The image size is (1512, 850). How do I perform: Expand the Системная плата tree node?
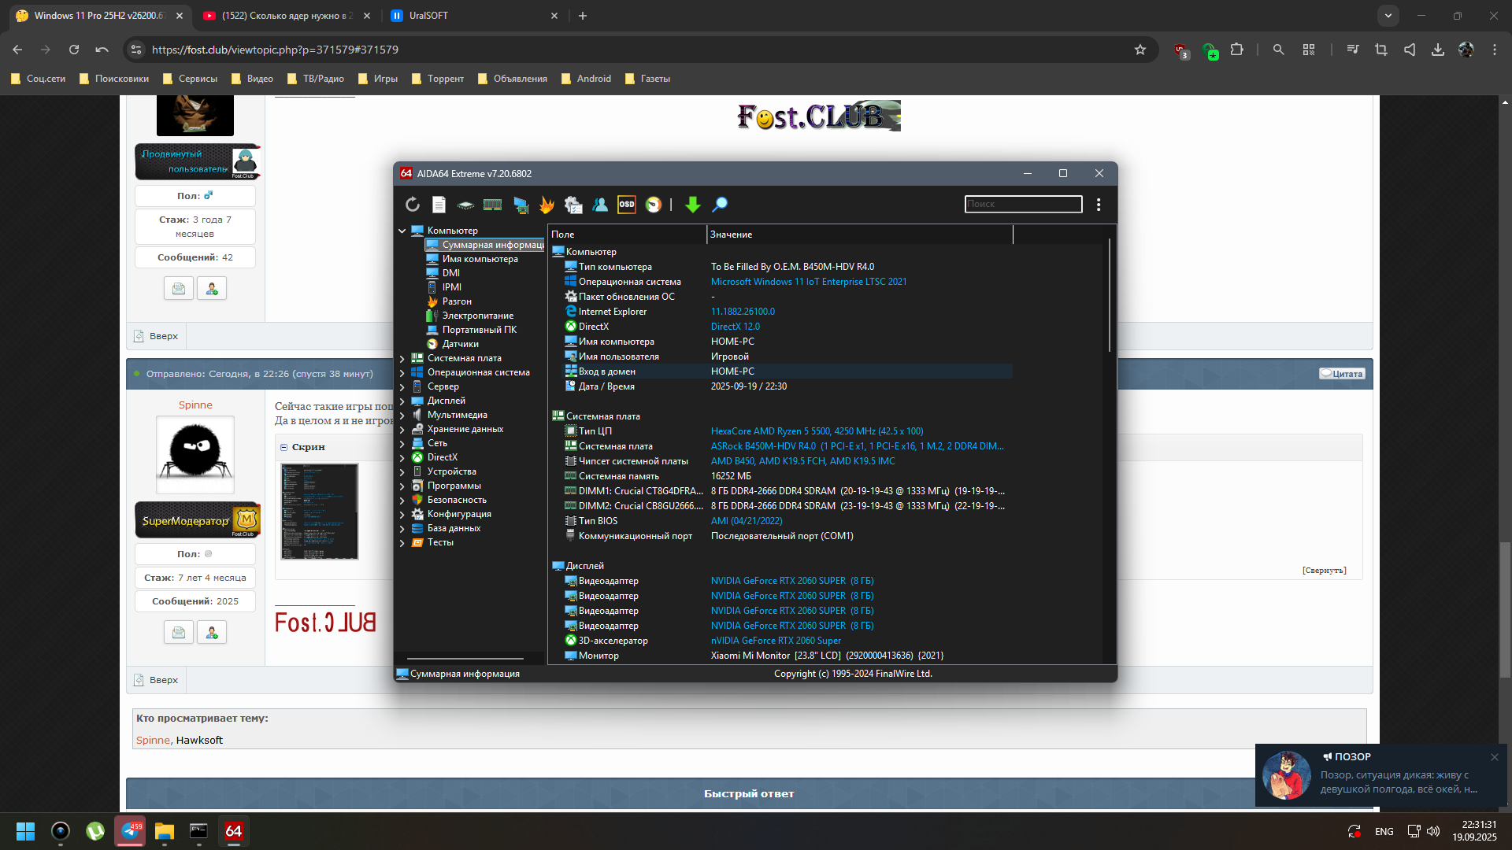point(402,359)
